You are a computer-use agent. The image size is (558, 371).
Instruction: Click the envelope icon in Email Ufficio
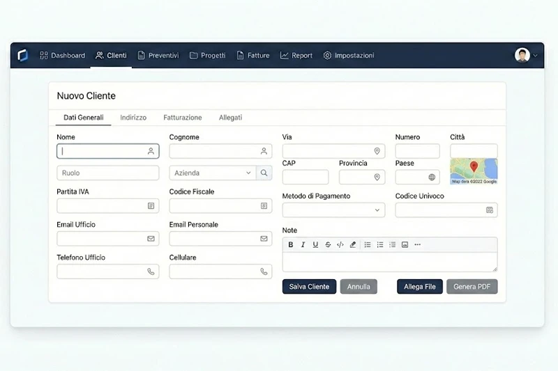pos(151,239)
